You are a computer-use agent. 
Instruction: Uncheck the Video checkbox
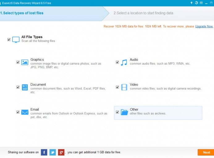pyautogui.click(x=117, y=87)
